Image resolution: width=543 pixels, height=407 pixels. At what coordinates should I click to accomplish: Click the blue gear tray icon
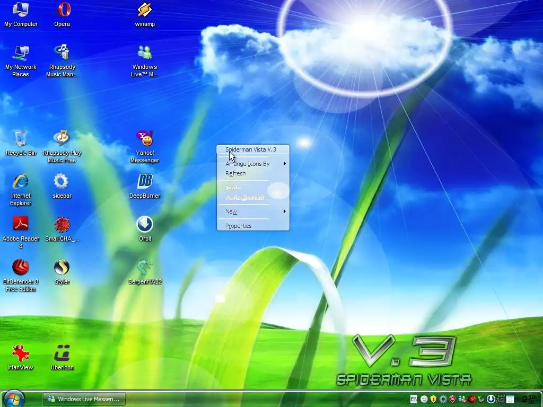click(x=443, y=399)
